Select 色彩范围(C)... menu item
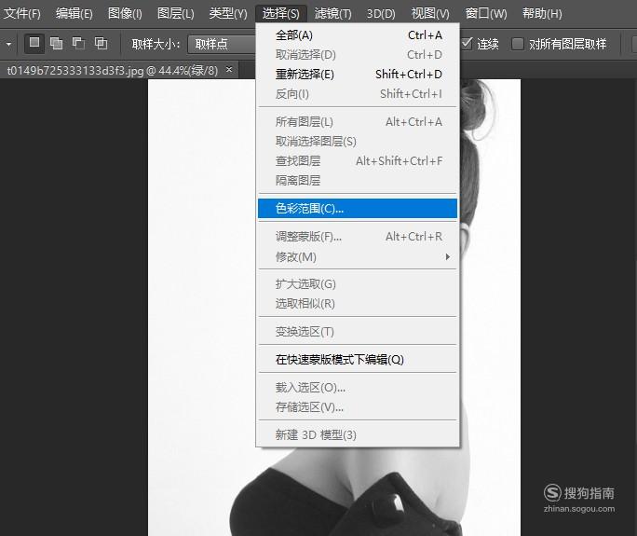Viewport: 637px width, 536px height. (358, 209)
